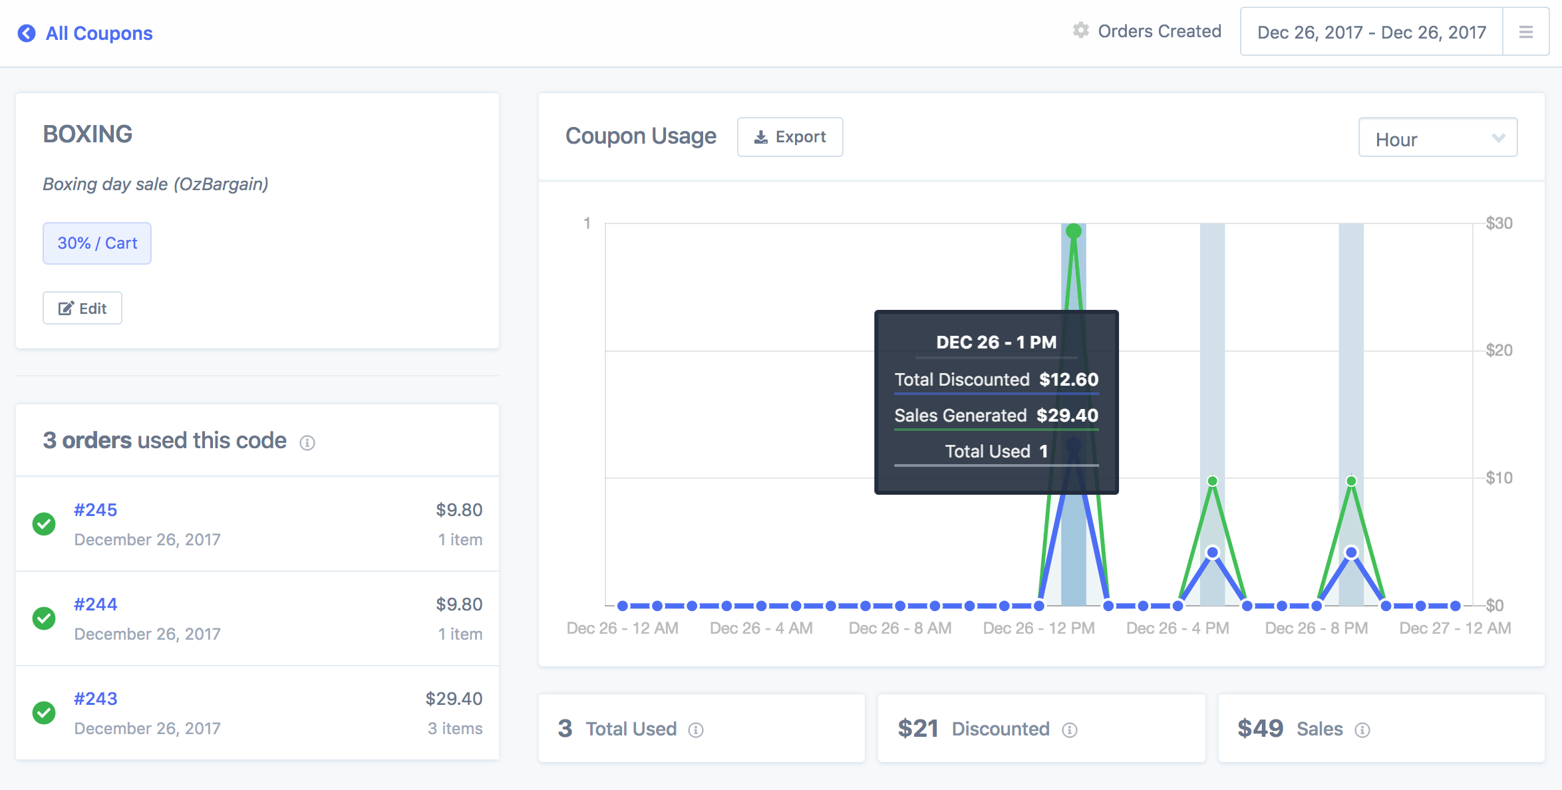The width and height of the screenshot is (1562, 790).
Task: Open the hamburger menu beside date range
Action: click(1526, 32)
